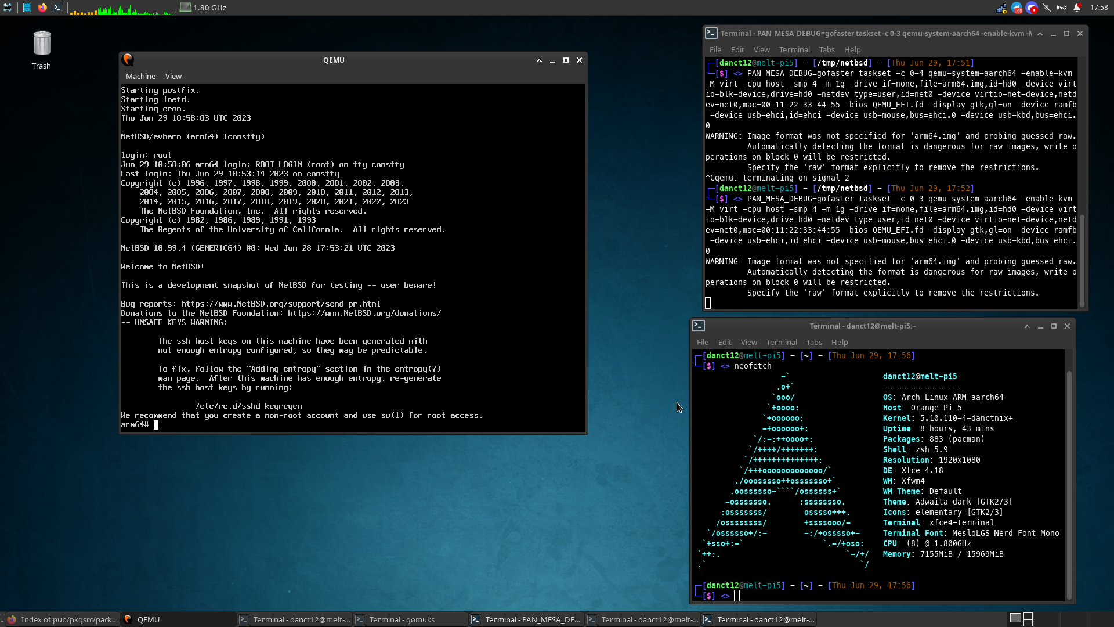Open the Xfce applications menu icon
1114x627 pixels.
(x=7, y=8)
